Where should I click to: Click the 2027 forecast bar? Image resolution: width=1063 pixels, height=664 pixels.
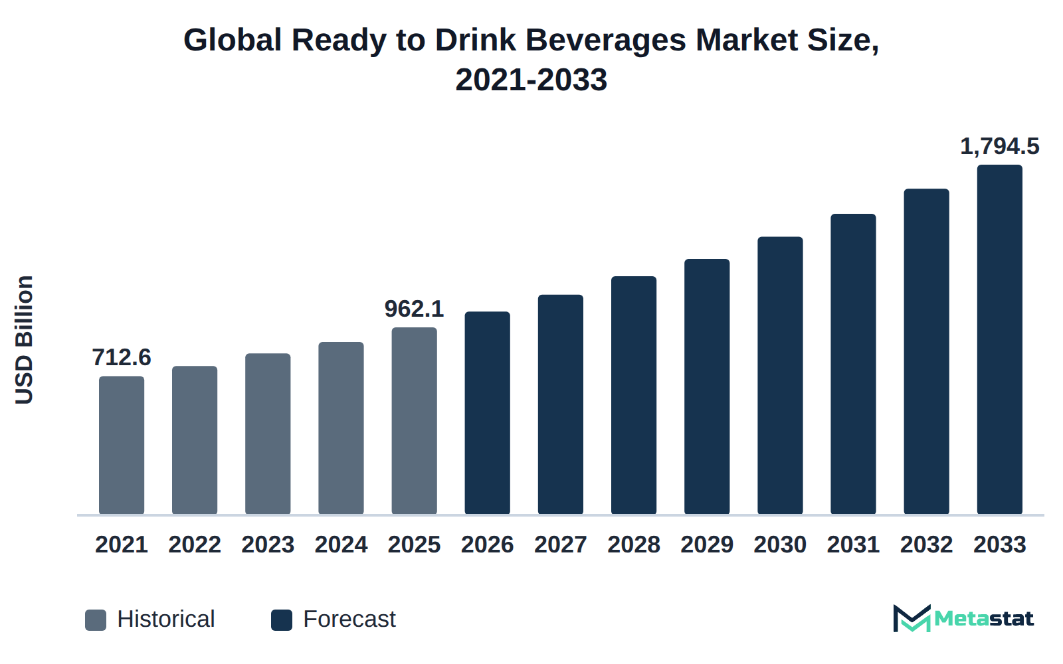tap(561, 404)
